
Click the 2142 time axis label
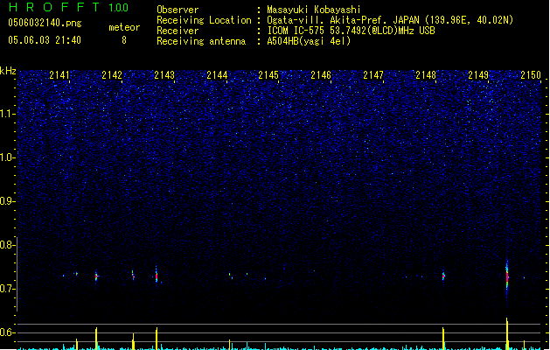[112, 75]
